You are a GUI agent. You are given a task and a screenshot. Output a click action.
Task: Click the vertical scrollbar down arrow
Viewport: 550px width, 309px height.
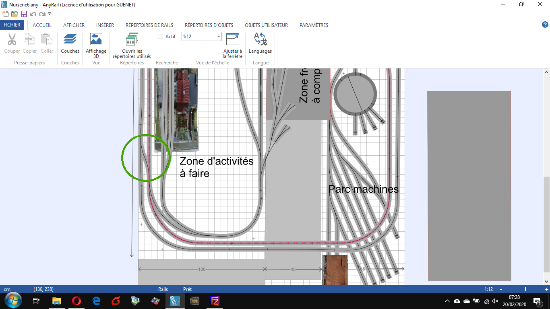tap(546, 281)
